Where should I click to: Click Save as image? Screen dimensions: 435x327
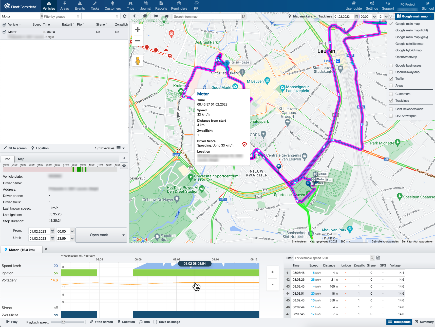pos(167,322)
